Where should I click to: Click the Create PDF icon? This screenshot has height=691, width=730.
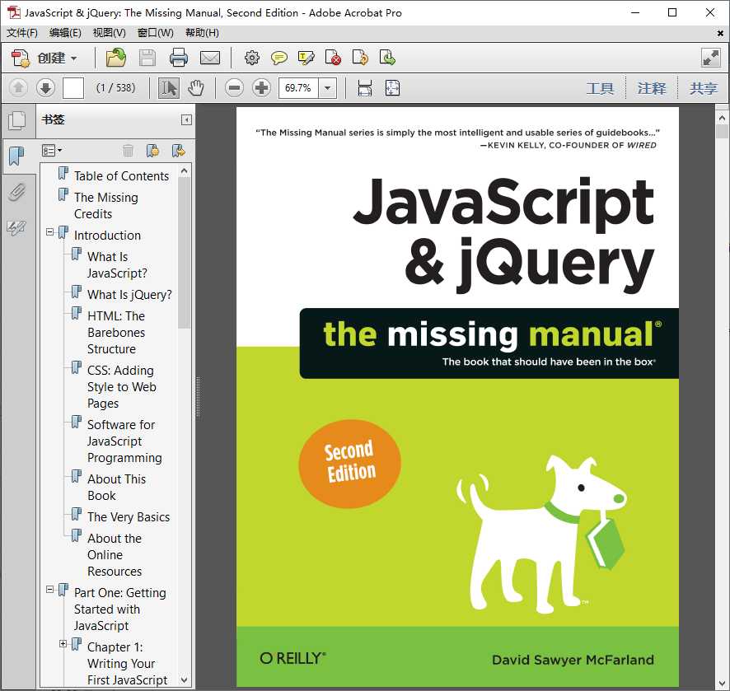[x=21, y=58]
